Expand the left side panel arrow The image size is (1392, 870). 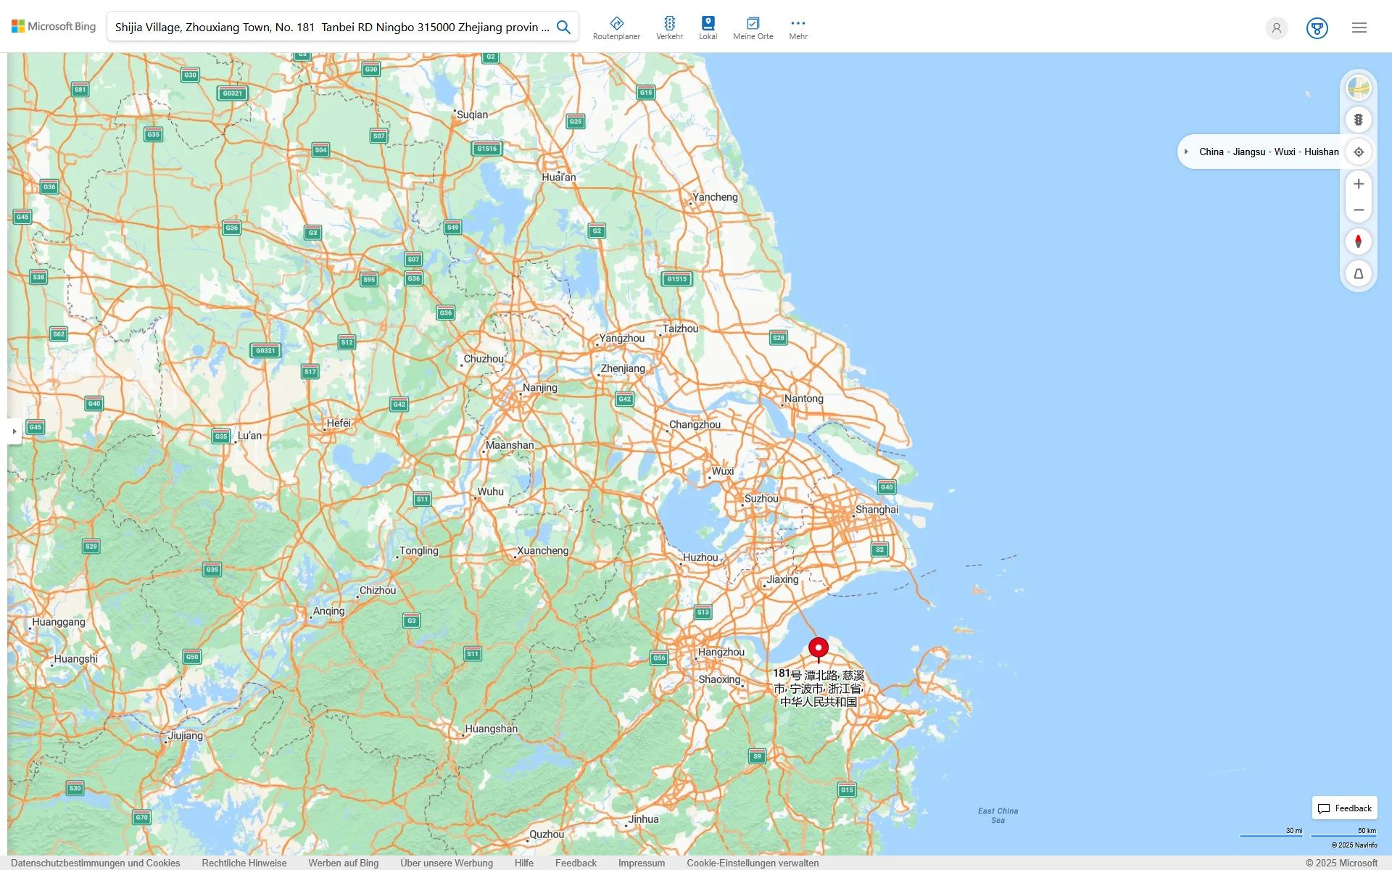click(x=14, y=431)
